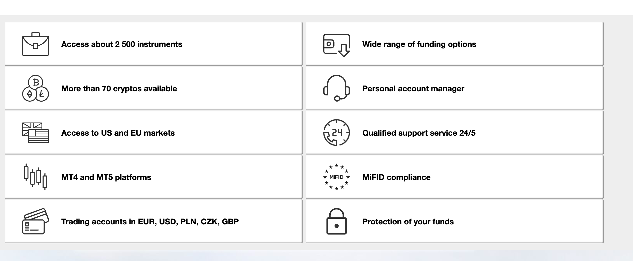Open 'MT4 and MT5 platforms' label
The width and height of the screenshot is (633, 261).
pos(106,177)
